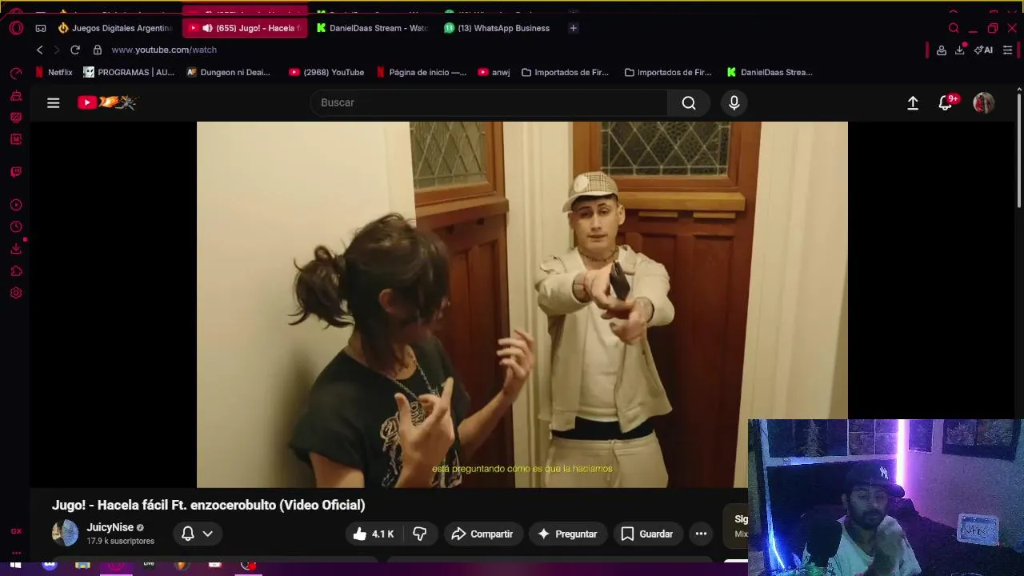Open the browser account profile icon
The image size is (1024, 576).
tap(942, 50)
